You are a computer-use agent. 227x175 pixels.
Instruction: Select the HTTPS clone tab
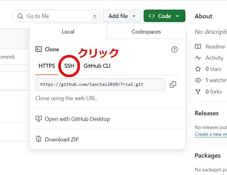[47, 66]
